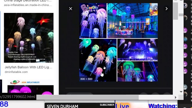Click the Bingo jellyfish collage preview image
192x108 pixels.
(118, 42)
